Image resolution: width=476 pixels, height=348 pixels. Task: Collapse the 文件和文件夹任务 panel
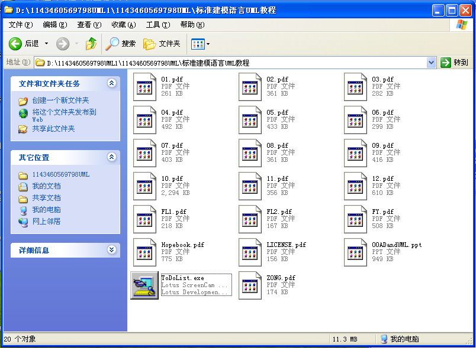click(x=112, y=83)
